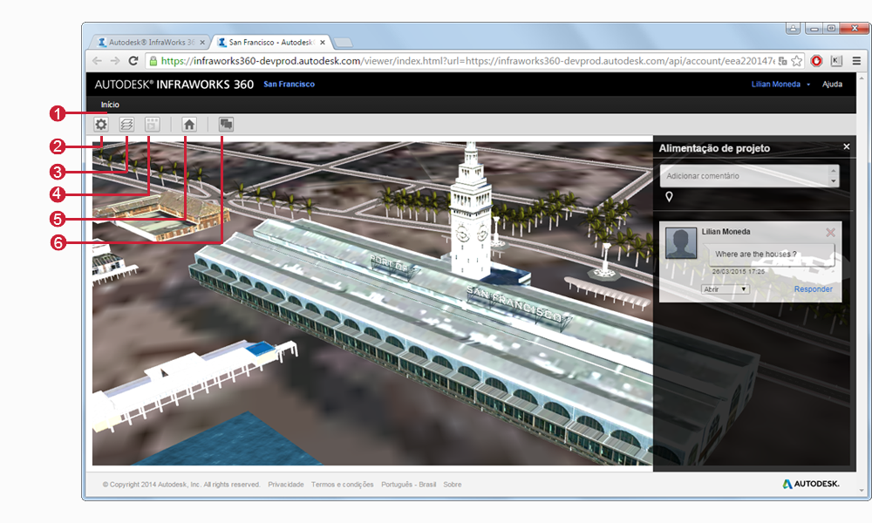The image size is (872, 523).
Task: Click the red Opera-style extension icon
Action: pyautogui.click(x=816, y=61)
